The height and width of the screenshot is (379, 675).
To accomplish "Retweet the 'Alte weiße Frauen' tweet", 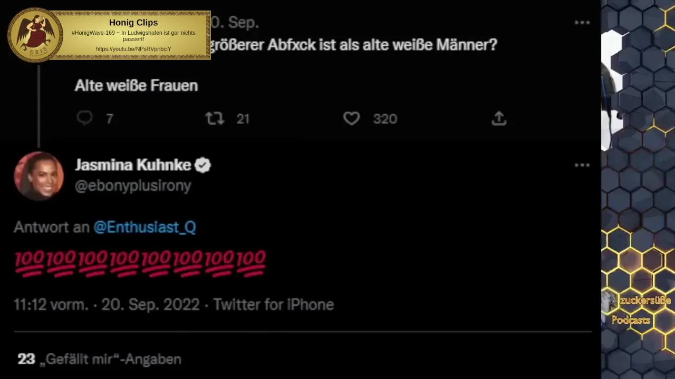I will (215, 118).
